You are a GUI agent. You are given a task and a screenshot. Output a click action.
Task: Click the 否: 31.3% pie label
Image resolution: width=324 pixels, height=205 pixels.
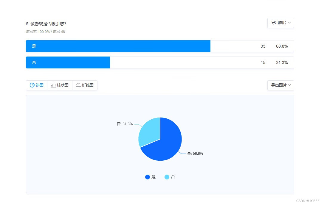(x=125, y=124)
